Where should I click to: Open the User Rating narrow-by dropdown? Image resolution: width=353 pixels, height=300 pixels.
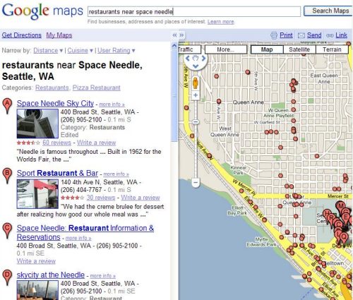[x=116, y=50]
